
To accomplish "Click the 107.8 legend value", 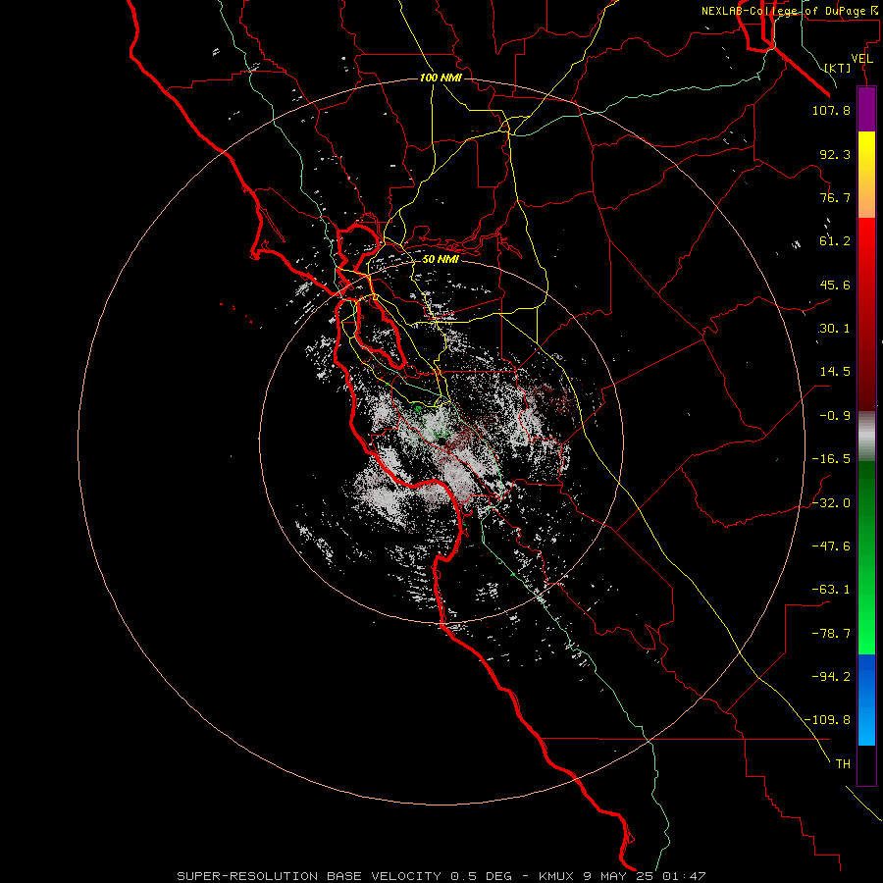I will point(831,110).
